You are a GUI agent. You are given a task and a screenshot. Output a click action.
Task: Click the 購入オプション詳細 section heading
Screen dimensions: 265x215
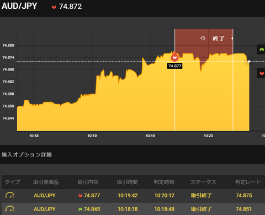click(x=26, y=154)
